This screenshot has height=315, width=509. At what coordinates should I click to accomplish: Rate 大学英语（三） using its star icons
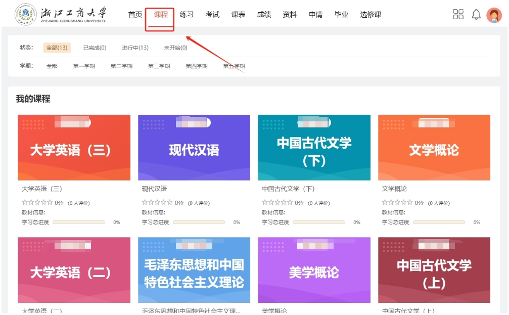[x=37, y=203]
